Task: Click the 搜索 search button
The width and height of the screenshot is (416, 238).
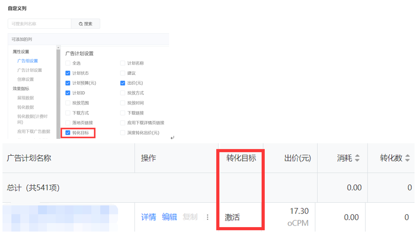Action: coord(85,24)
